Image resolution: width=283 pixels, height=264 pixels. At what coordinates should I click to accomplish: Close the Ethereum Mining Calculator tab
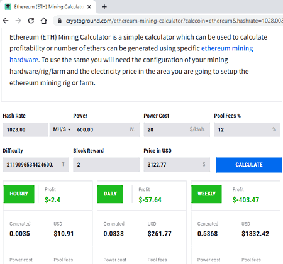click(x=89, y=7)
